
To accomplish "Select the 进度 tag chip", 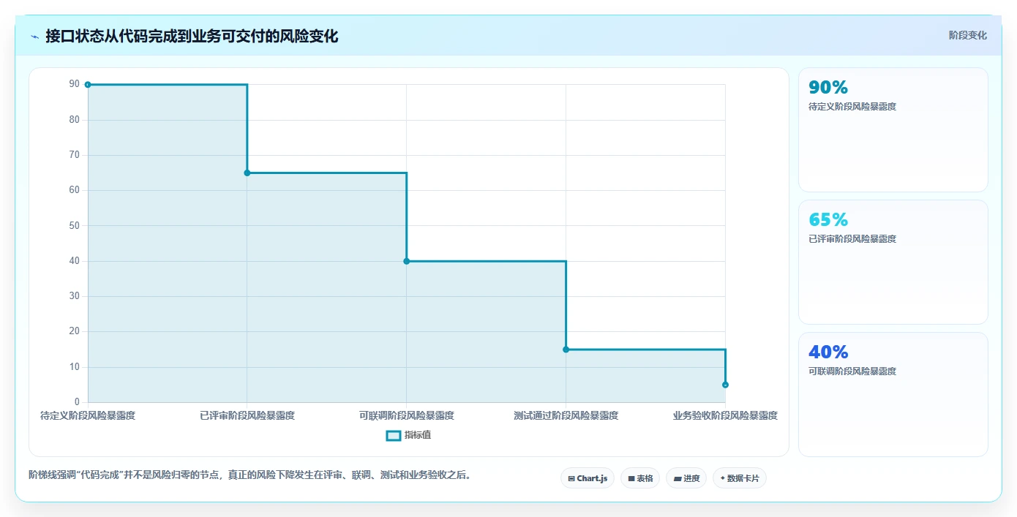I will (x=686, y=478).
